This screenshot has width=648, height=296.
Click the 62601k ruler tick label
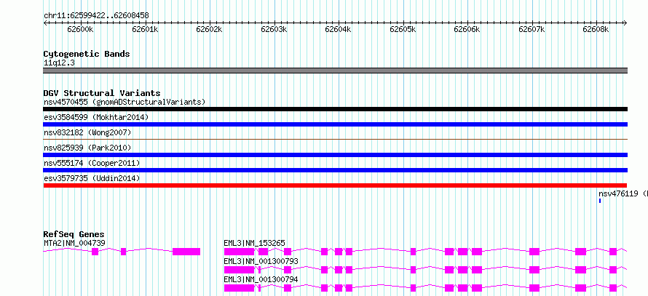pyautogui.click(x=145, y=30)
